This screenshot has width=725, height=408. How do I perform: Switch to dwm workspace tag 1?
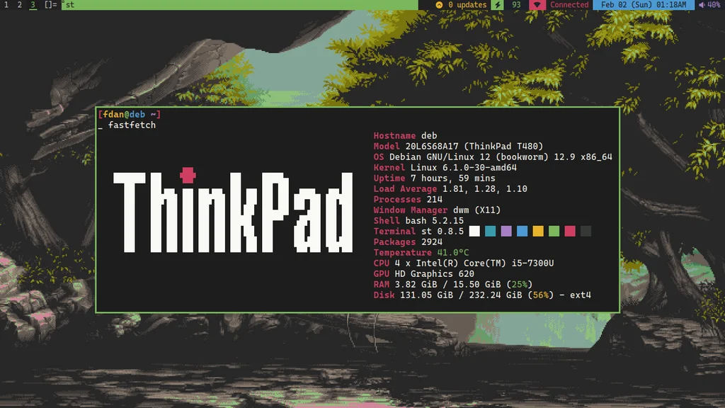(6, 5)
